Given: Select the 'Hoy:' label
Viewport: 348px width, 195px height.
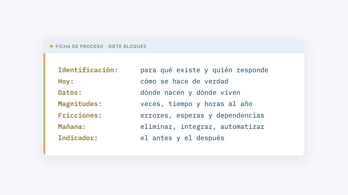Looking at the screenshot, I should pos(66,81).
